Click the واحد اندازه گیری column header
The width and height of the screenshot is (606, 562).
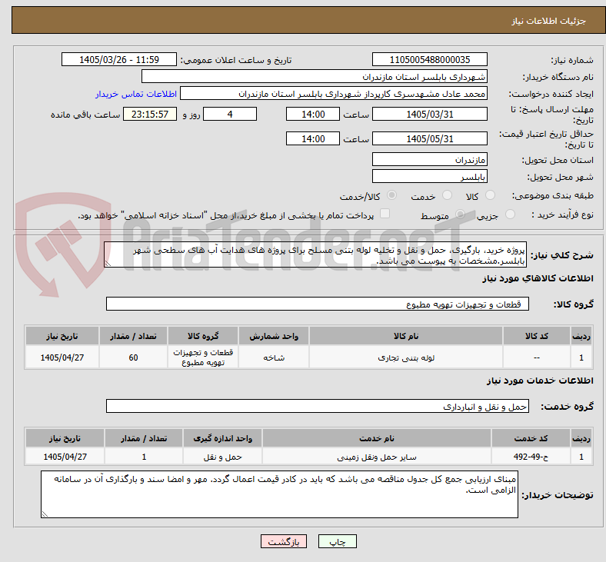[x=222, y=438]
